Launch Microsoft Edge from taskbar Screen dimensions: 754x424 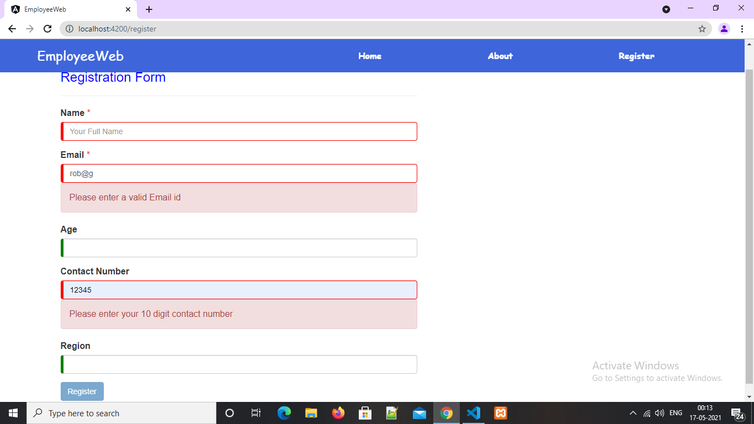click(284, 413)
